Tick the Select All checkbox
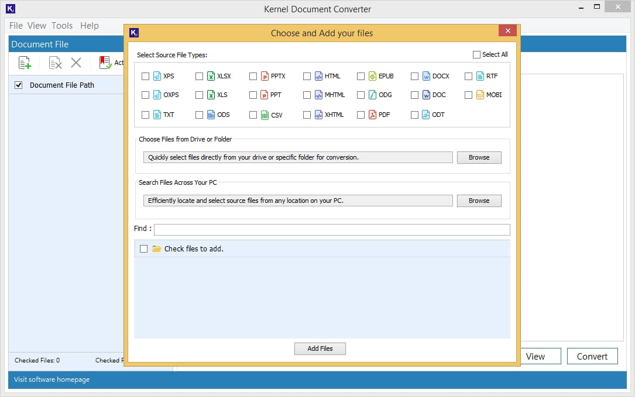 click(x=476, y=54)
